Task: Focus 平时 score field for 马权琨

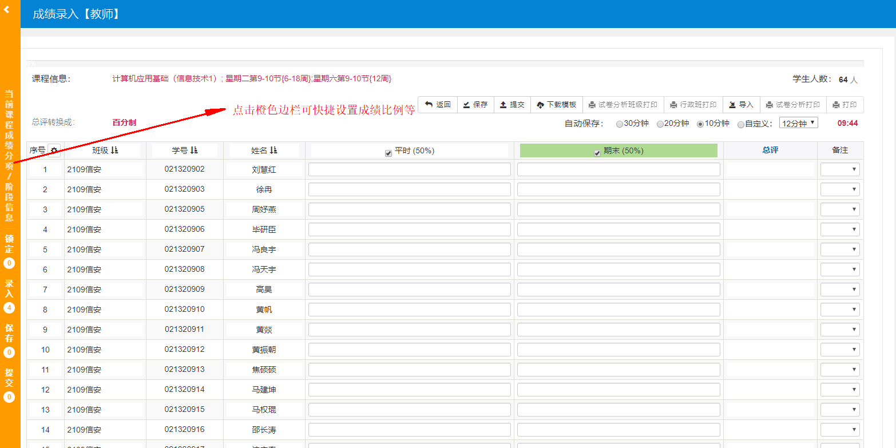Action: coord(410,410)
